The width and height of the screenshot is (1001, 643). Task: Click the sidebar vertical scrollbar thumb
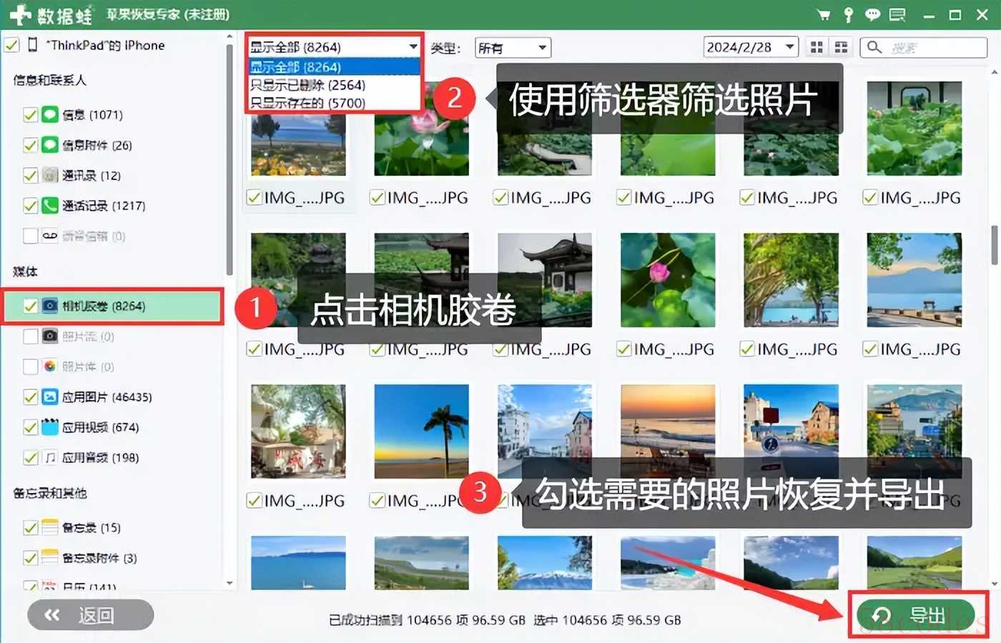[x=230, y=159]
